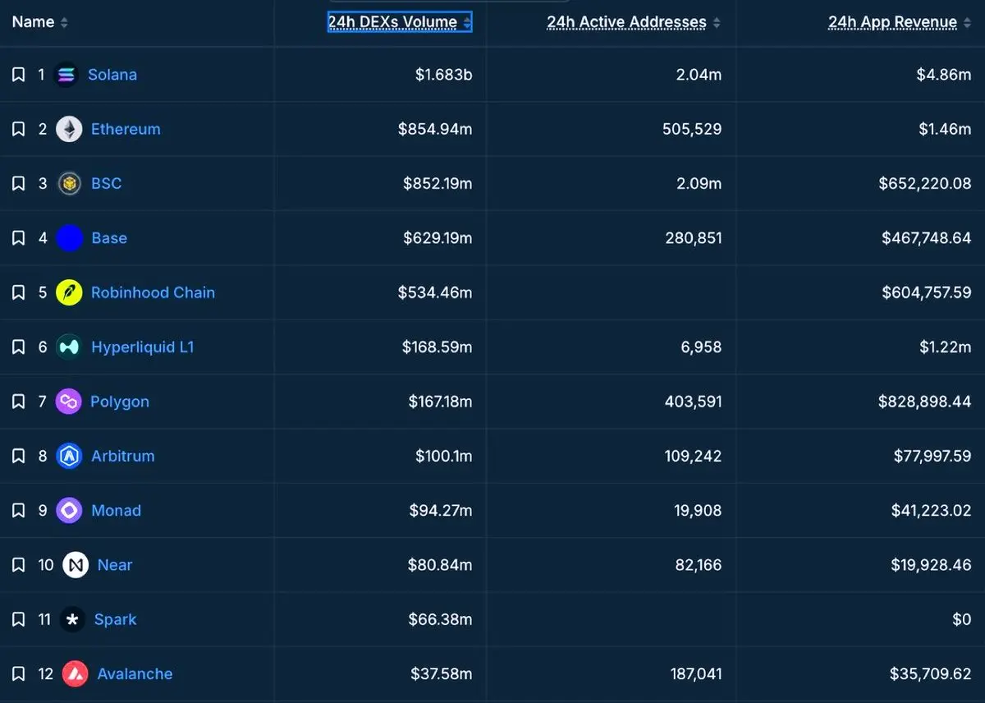Open the Base chain link
Viewport: 985px width, 703px height.
(x=109, y=238)
